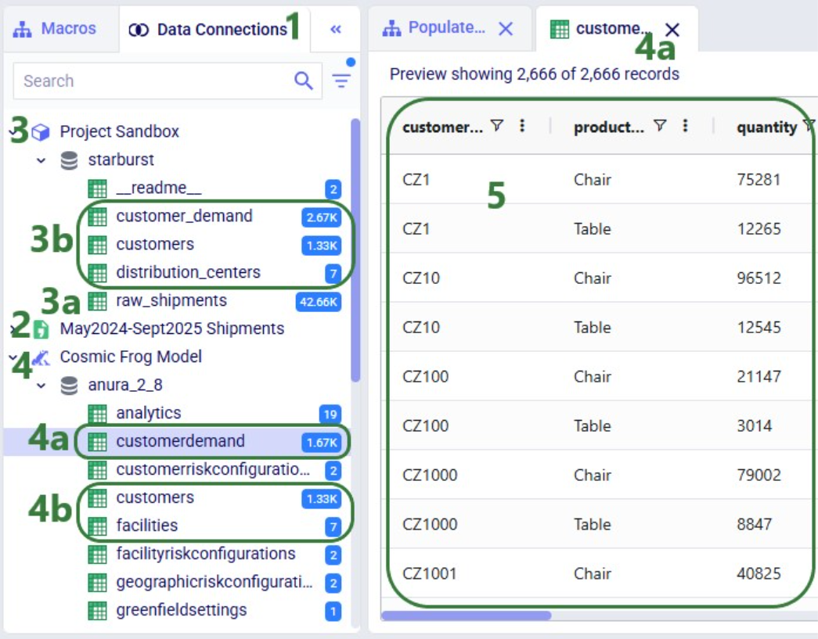Select the quantity cell 75281

759,180
